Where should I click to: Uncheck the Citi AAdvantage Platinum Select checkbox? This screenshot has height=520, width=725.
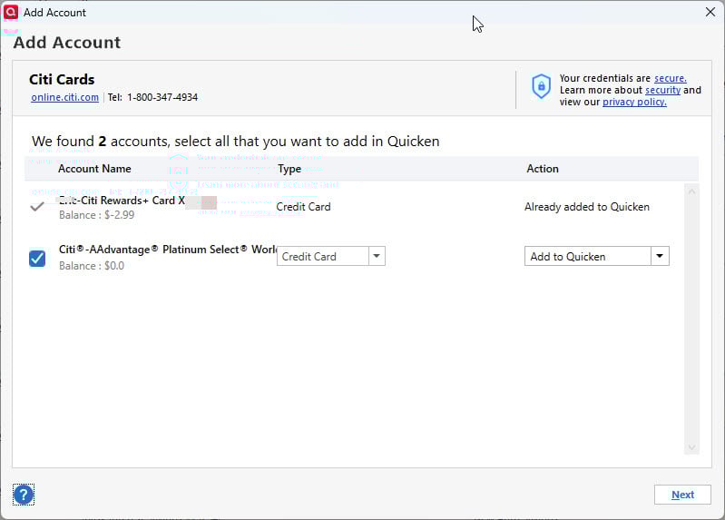[37, 258]
